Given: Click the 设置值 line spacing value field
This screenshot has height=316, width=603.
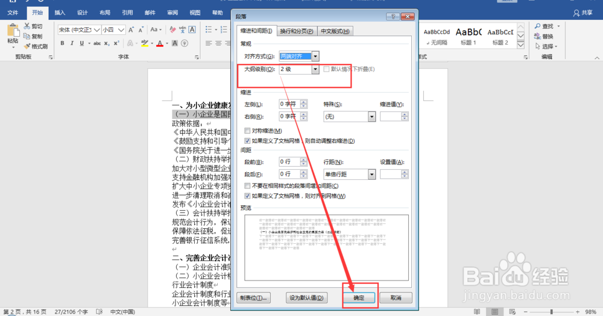Looking at the screenshot, I should (391, 175).
